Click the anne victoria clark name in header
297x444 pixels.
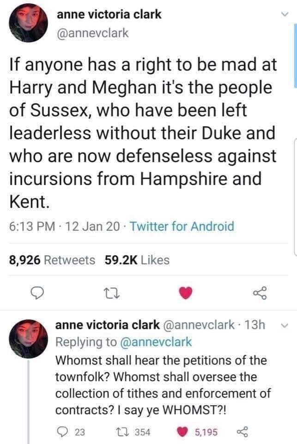coord(109,14)
